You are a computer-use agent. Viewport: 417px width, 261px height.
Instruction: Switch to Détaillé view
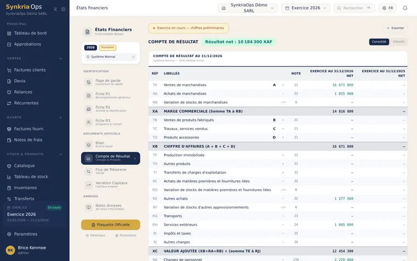(x=398, y=42)
